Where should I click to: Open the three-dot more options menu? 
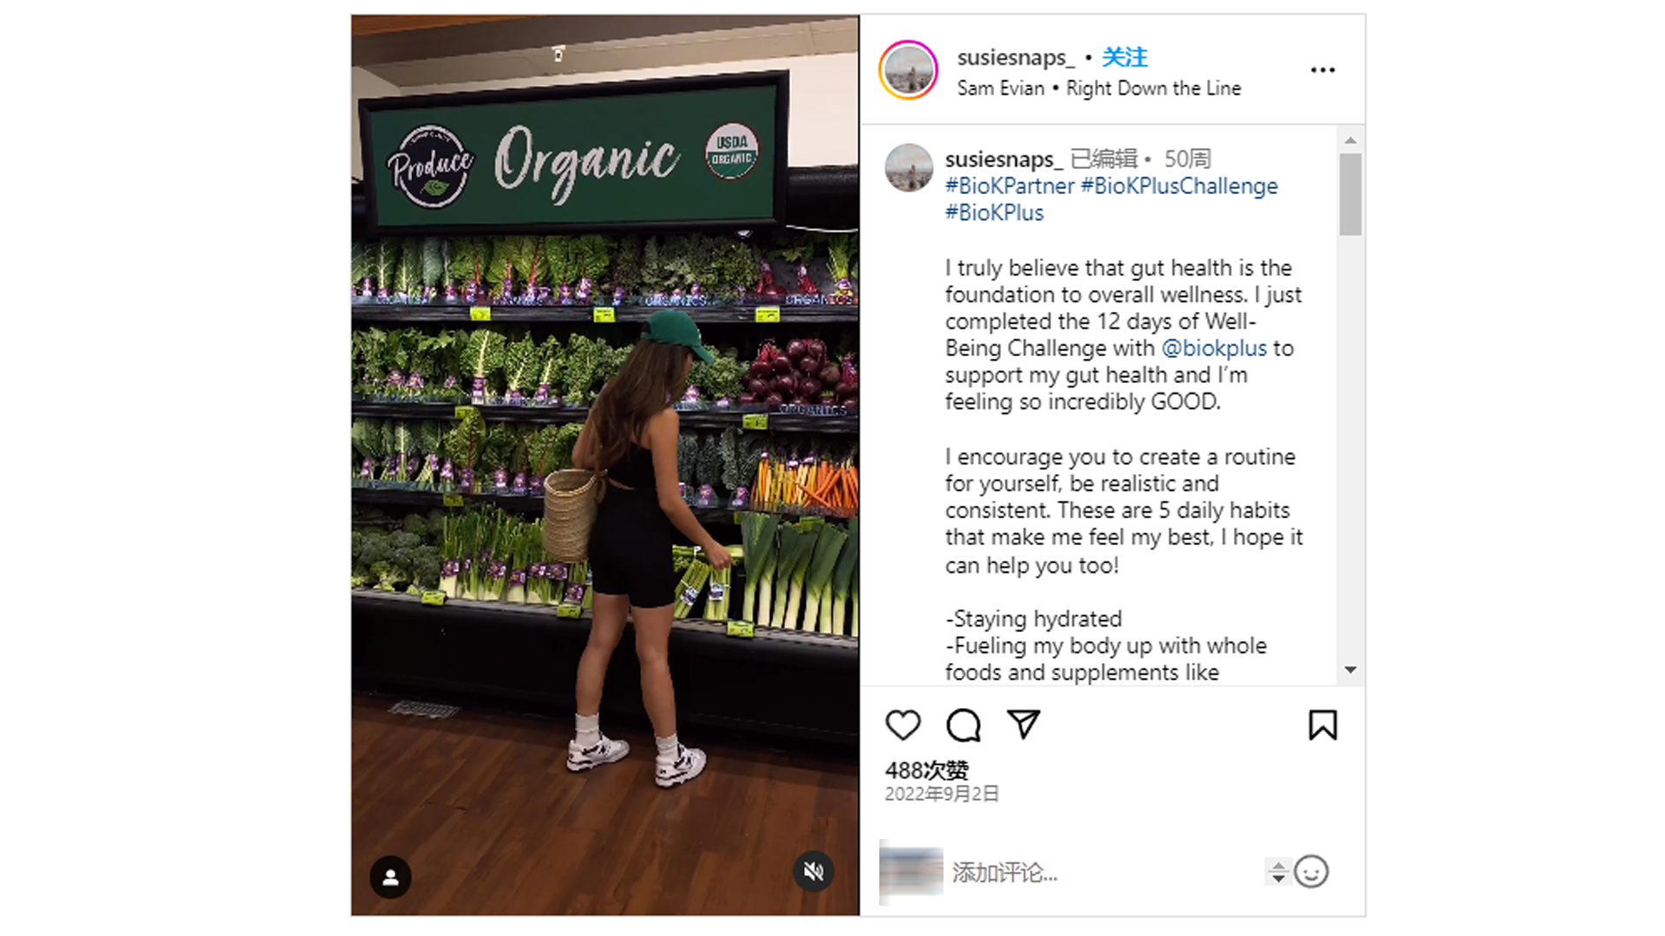pyautogui.click(x=1322, y=70)
